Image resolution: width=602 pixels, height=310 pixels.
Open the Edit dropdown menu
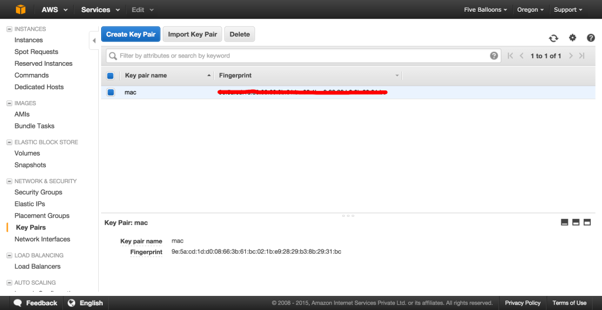click(x=142, y=9)
